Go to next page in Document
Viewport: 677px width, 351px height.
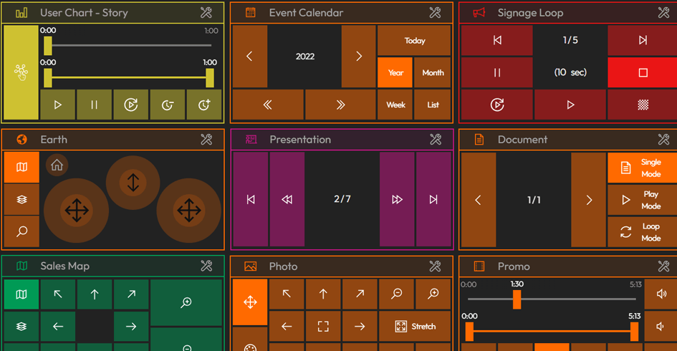coord(588,200)
